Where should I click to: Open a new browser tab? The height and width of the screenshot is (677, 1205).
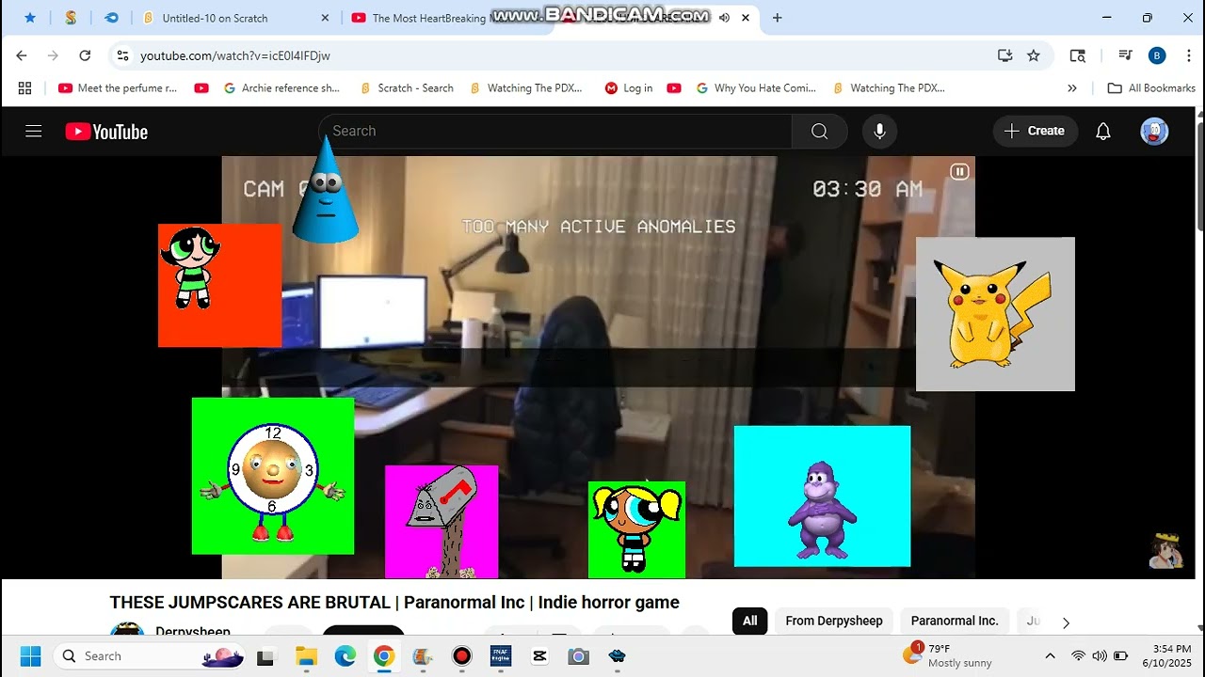[x=777, y=18]
